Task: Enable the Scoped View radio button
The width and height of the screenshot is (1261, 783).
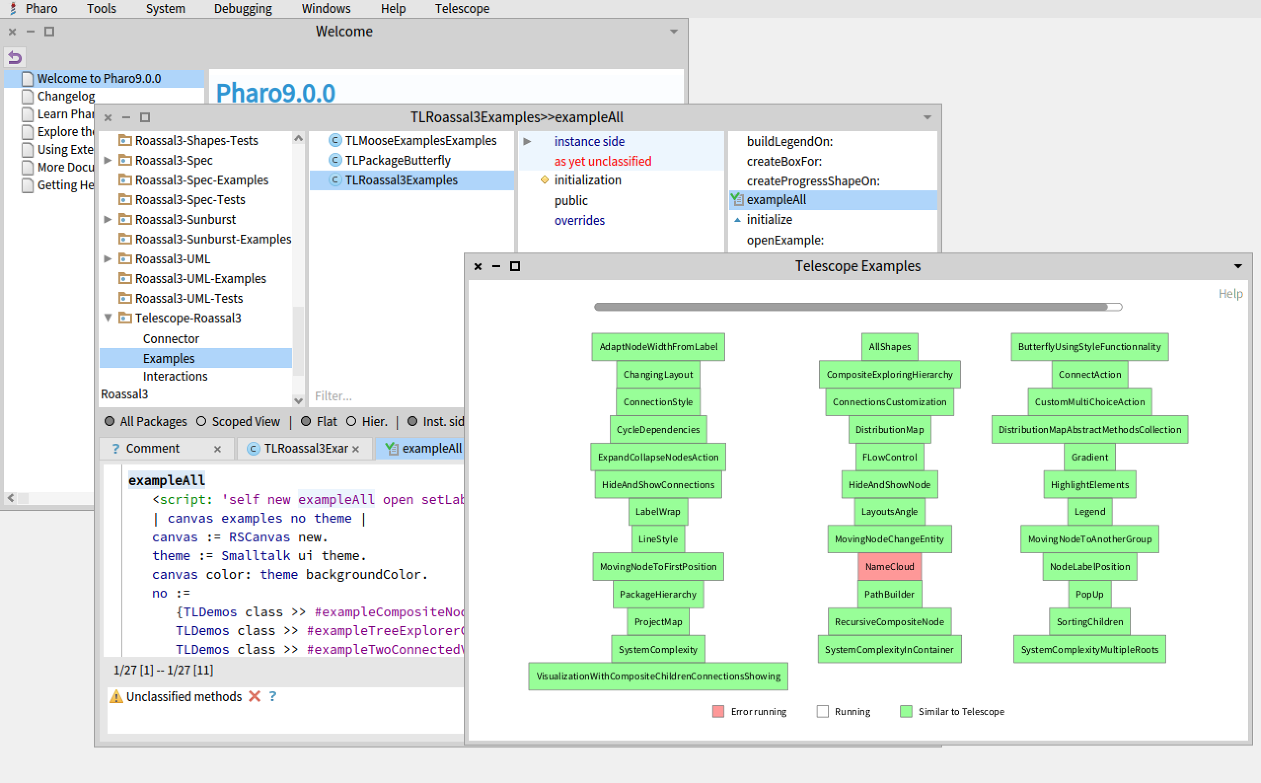Action: pyautogui.click(x=201, y=422)
